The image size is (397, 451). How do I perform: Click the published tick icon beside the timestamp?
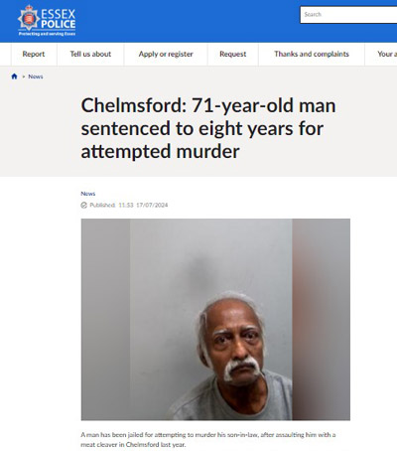(84, 205)
